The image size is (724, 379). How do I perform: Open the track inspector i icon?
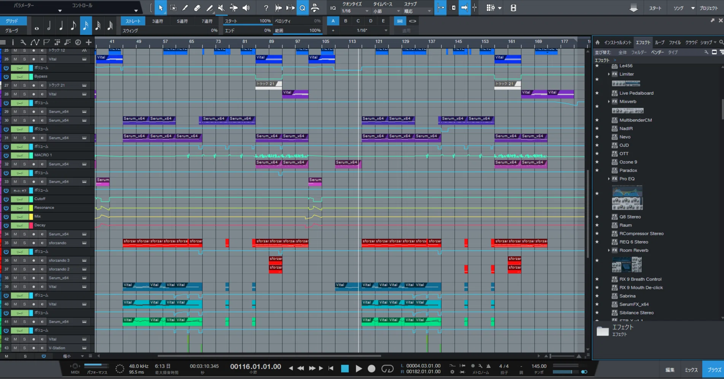pos(13,42)
